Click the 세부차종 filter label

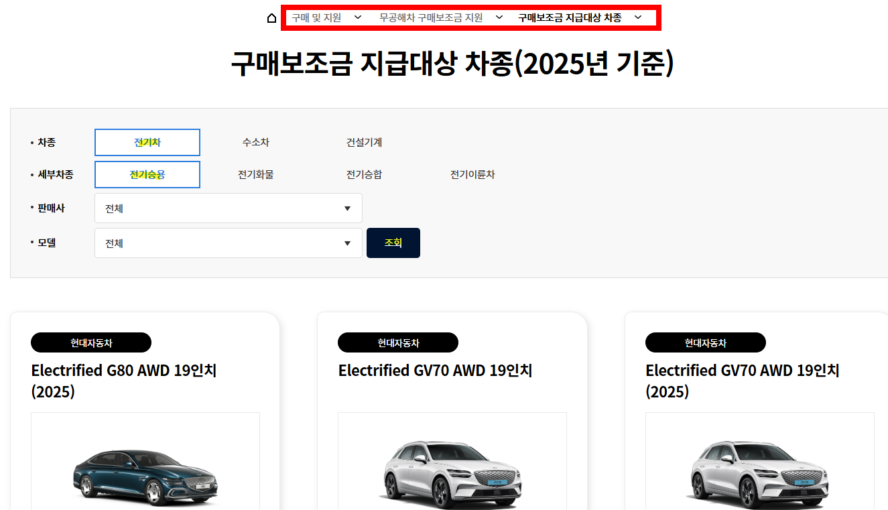click(56, 174)
